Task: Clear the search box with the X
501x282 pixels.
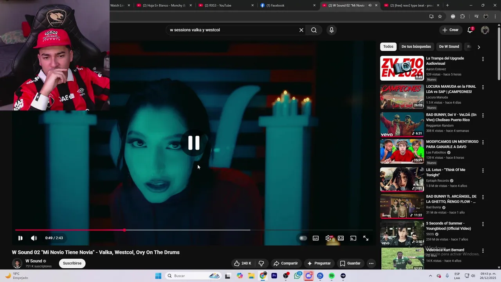Action: 301,30
